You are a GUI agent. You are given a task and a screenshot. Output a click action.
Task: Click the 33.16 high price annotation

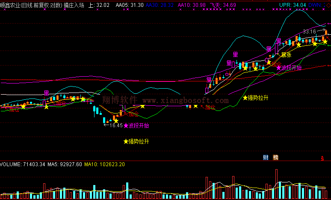(x=309, y=32)
